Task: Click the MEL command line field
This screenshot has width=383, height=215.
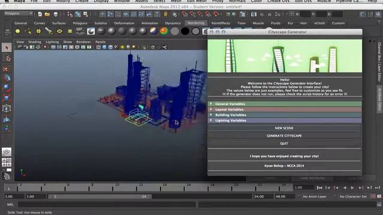Action: (x=107, y=204)
